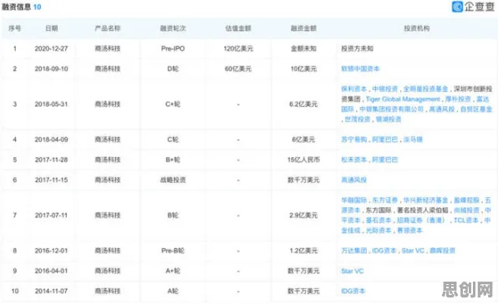Select the date 2017-11-28
This screenshot has width=498, height=305.
[51, 160]
